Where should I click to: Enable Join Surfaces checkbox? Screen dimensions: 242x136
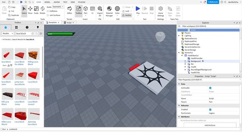(48, 15)
